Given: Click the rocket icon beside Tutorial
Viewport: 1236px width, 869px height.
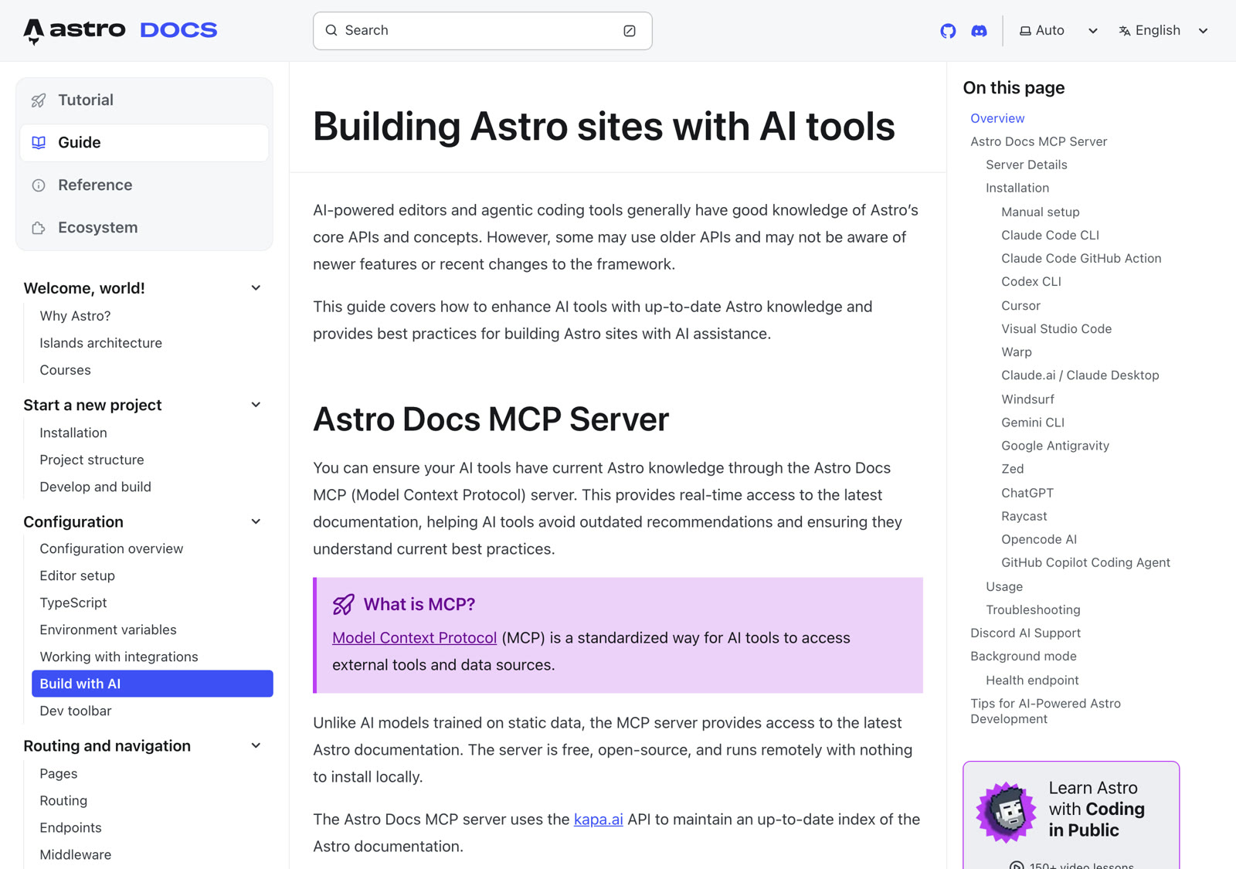Looking at the screenshot, I should click(39, 100).
